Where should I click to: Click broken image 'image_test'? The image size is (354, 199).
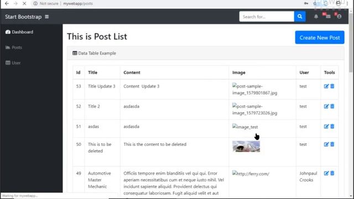coord(245,127)
